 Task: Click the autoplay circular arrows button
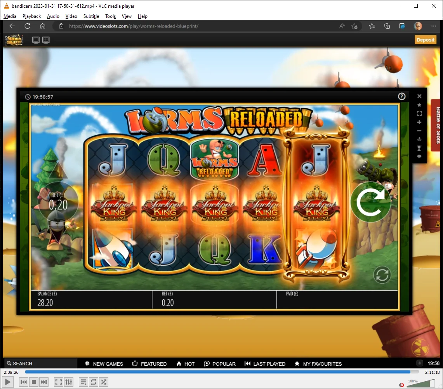382,275
